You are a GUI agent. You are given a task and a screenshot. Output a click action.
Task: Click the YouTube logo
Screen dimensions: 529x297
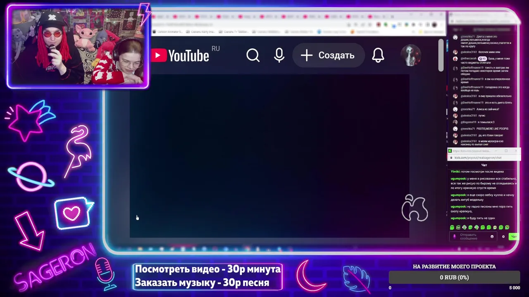[180, 55]
